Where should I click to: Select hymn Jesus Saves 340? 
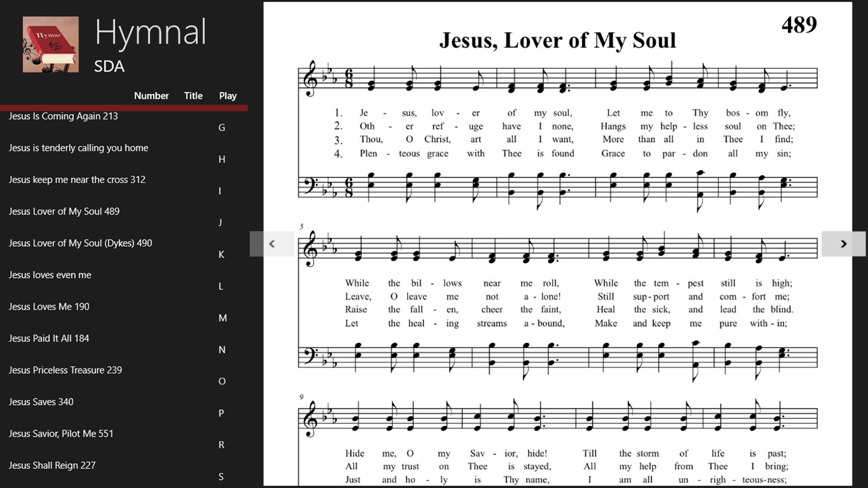(x=40, y=401)
